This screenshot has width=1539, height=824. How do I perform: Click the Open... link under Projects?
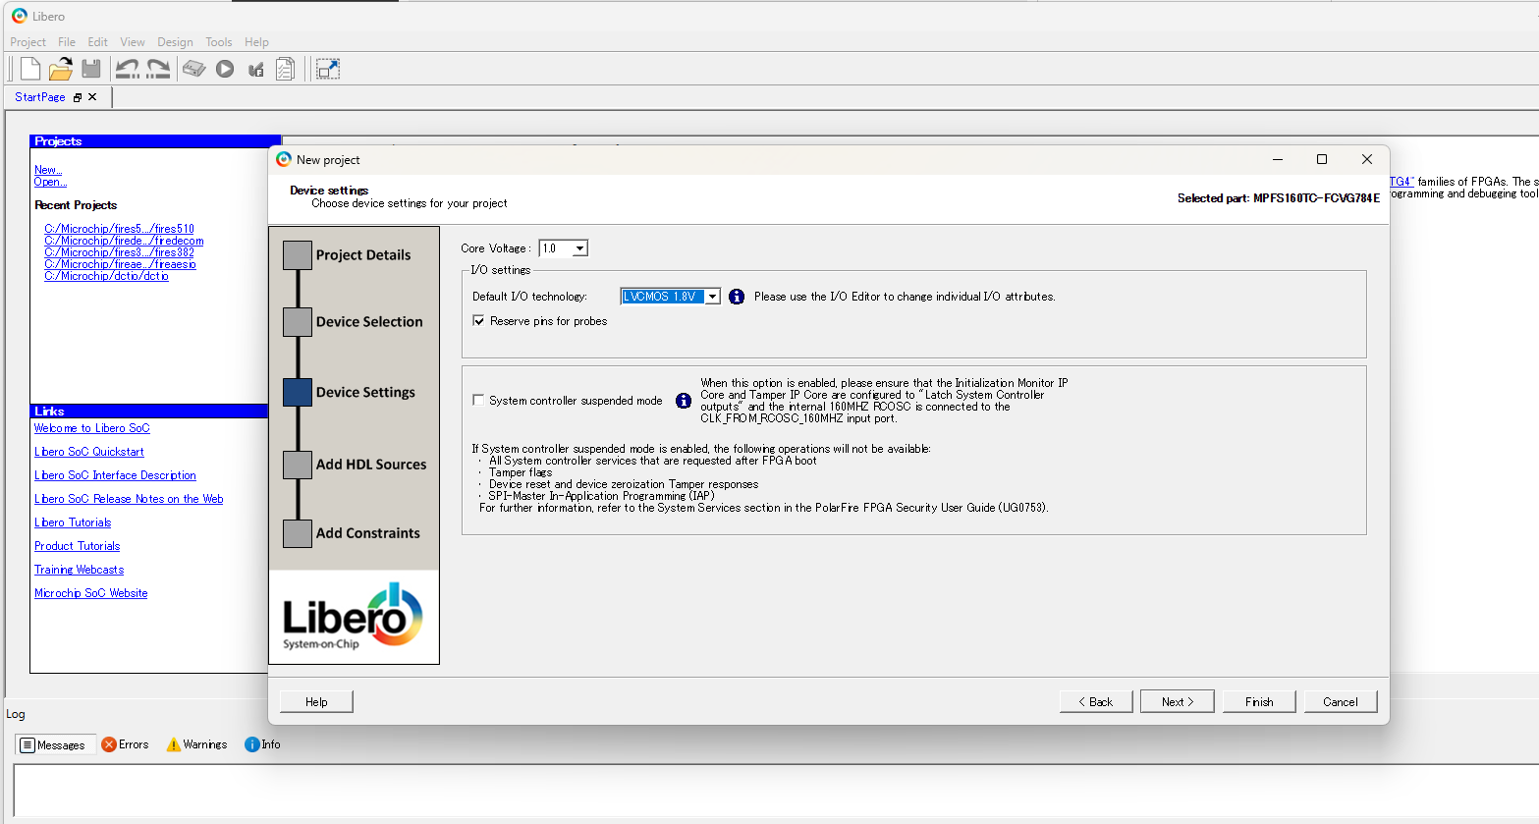[x=50, y=182]
